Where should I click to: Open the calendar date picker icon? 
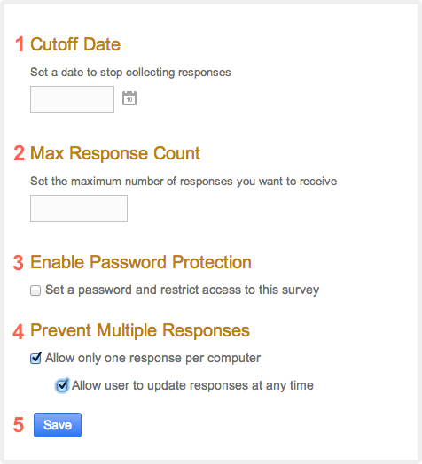[x=129, y=98]
